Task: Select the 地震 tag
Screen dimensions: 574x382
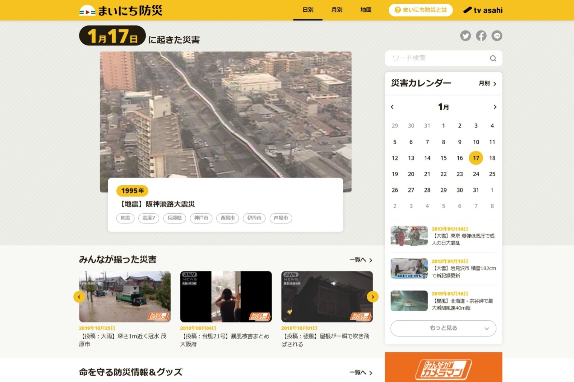Action: pos(125,218)
